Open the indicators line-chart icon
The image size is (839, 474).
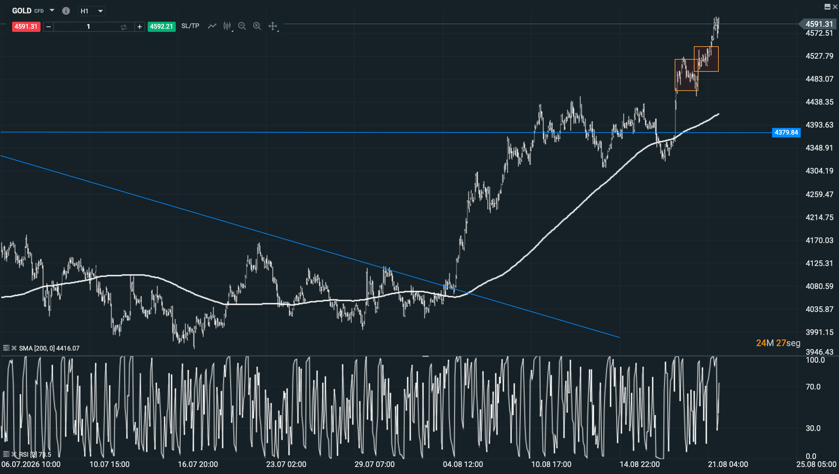[212, 26]
